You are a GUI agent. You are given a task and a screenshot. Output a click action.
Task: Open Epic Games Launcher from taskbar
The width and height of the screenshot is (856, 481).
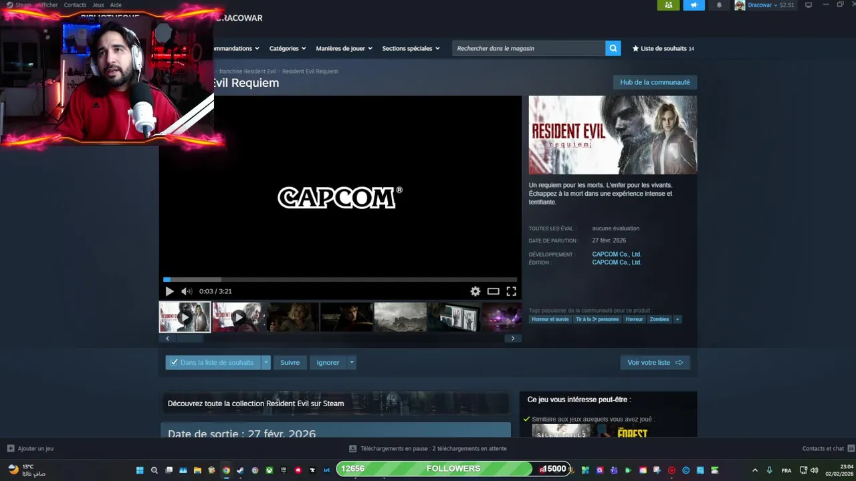[284, 470]
